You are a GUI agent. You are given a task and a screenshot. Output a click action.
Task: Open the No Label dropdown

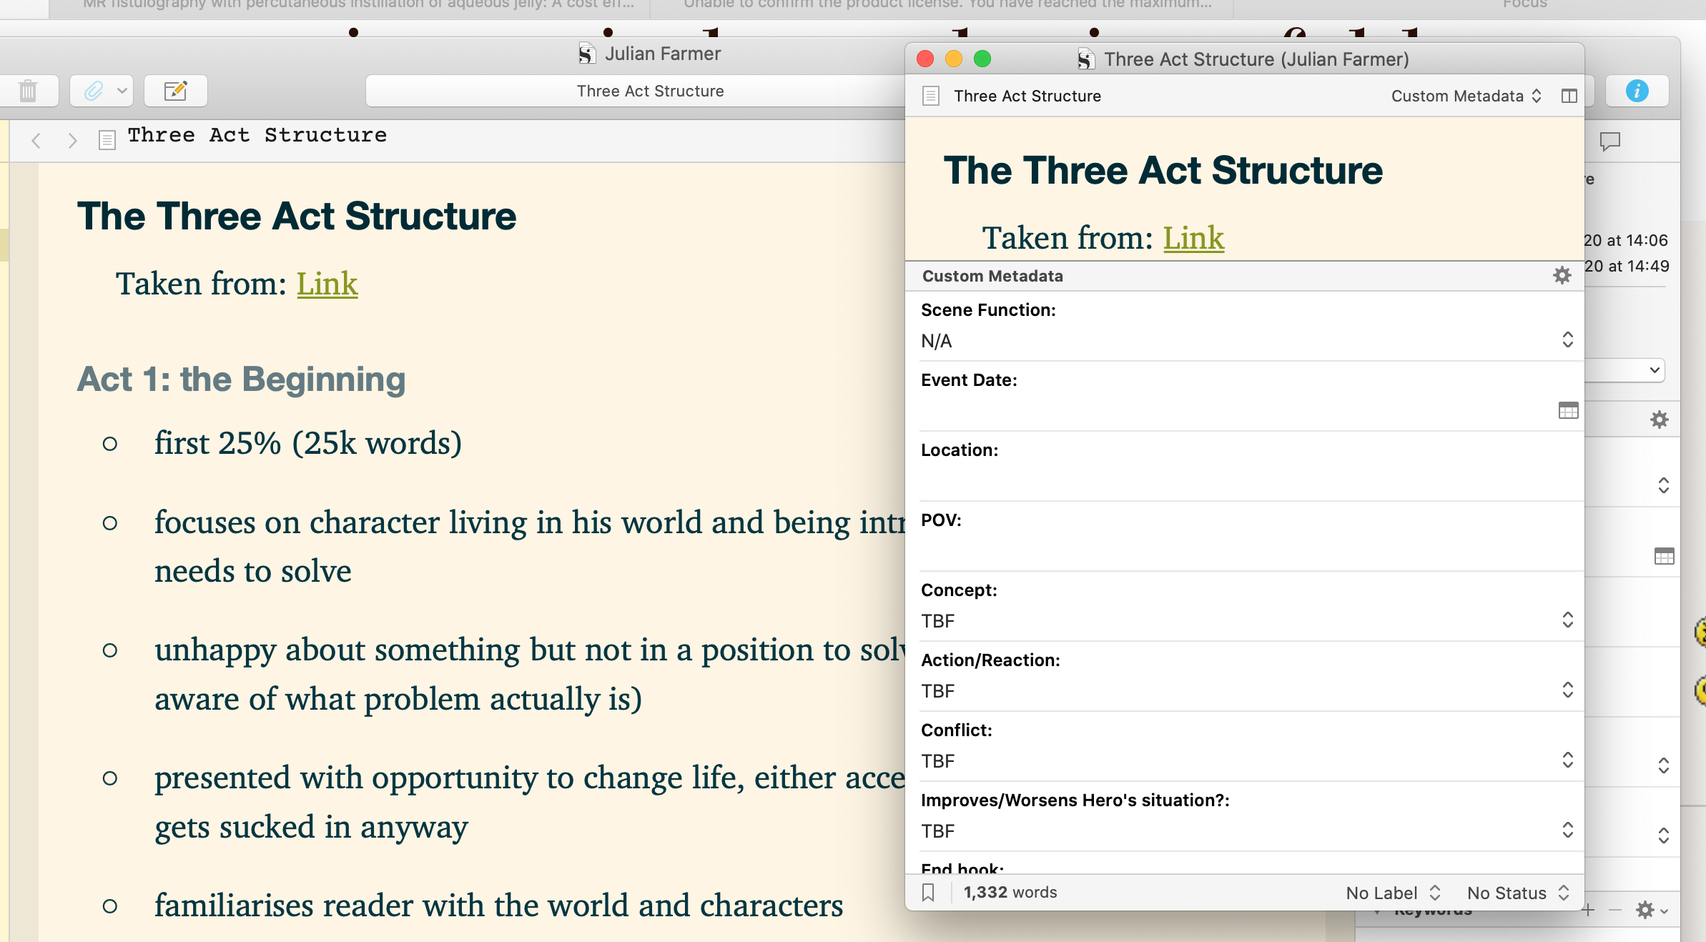(x=1393, y=893)
